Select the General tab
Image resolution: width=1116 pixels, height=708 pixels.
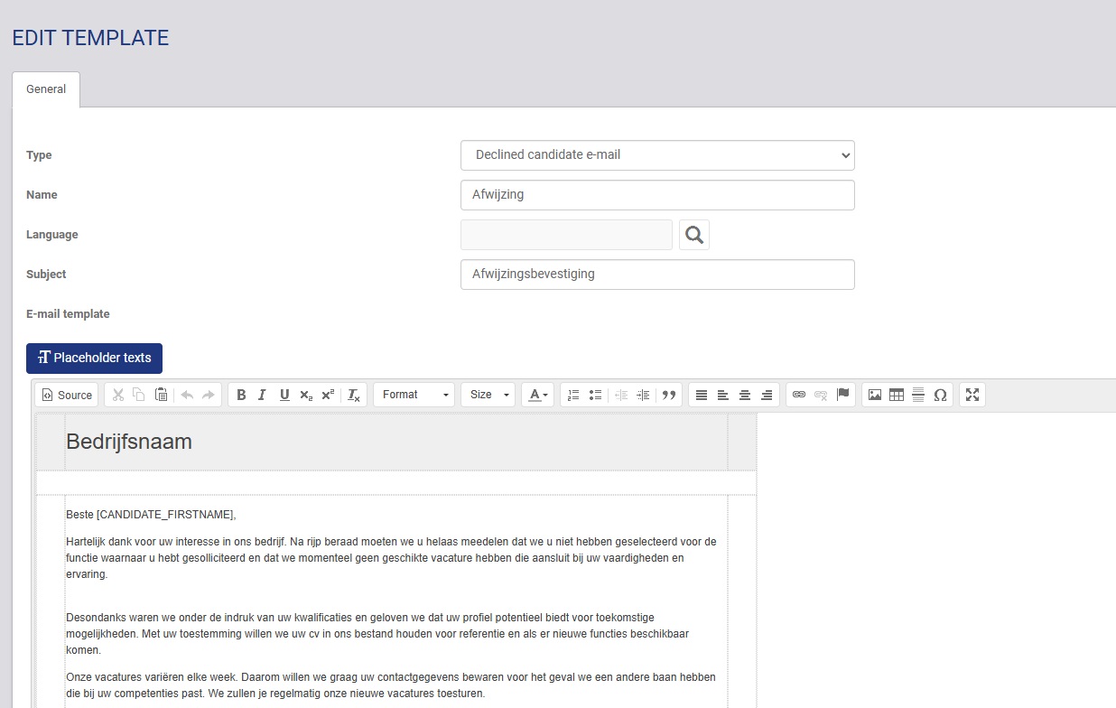[x=46, y=89]
